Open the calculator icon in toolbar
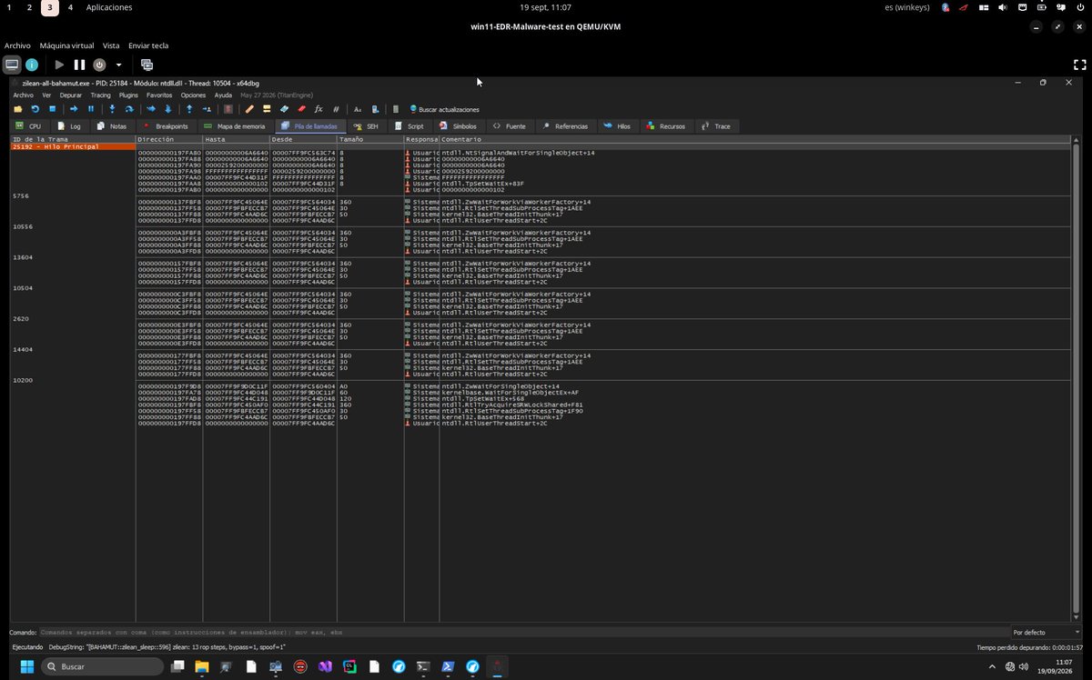 396,109
